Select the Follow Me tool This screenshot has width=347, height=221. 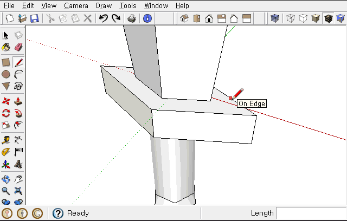tap(18, 113)
